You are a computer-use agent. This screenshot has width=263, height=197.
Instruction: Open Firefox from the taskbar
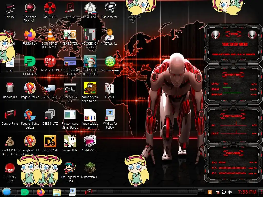coord(41,192)
